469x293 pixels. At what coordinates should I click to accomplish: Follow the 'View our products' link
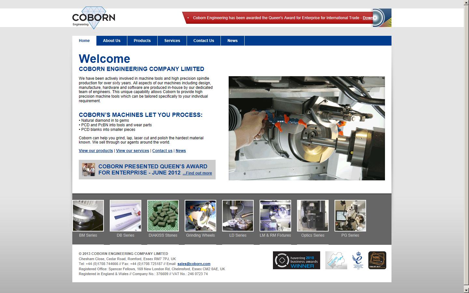tap(96, 151)
